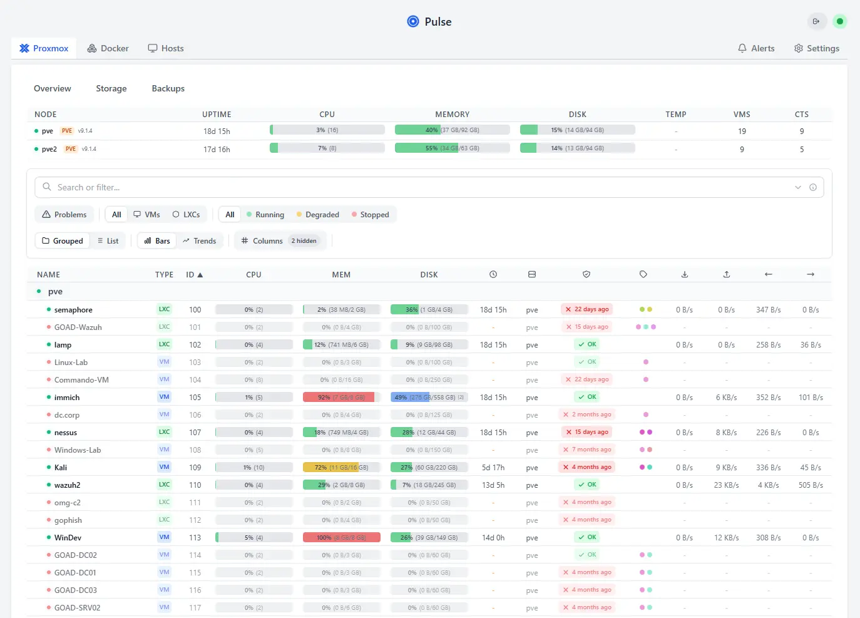Click the logout icon in top right

coord(816,21)
